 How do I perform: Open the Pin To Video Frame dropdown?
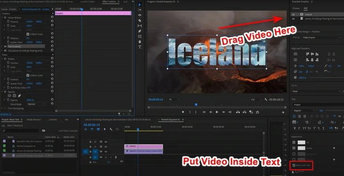322,37
